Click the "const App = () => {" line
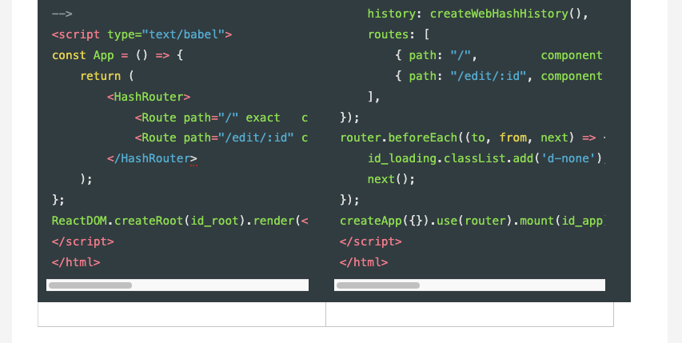Image resolution: width=682 pixels, height=343 pixels. [118, 56]
